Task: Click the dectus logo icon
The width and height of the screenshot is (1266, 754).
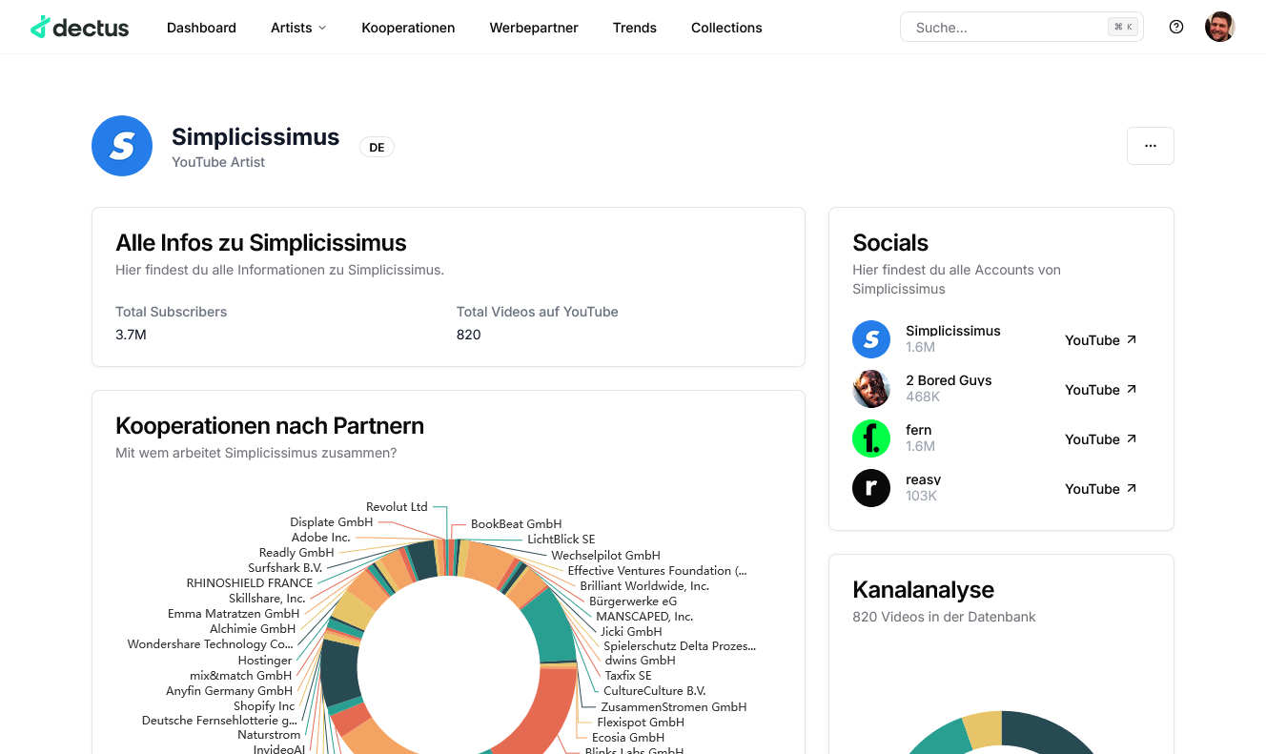Action: click(40, 28)
